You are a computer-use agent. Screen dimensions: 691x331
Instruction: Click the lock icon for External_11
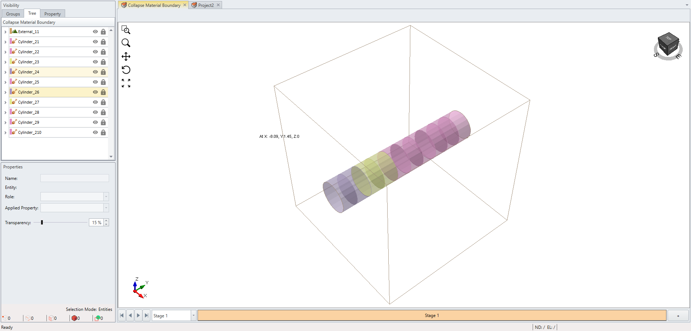pyautogui.click(x=103, y=32)
